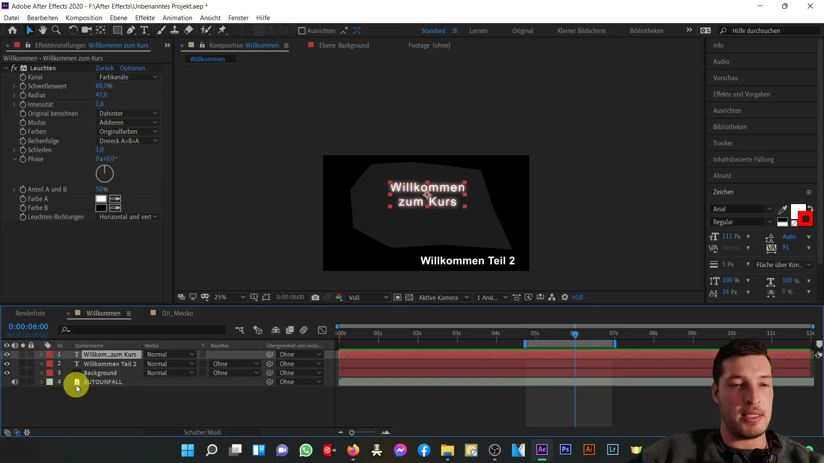Open the Komposition menu in menu bar

[x=84, y=18]
